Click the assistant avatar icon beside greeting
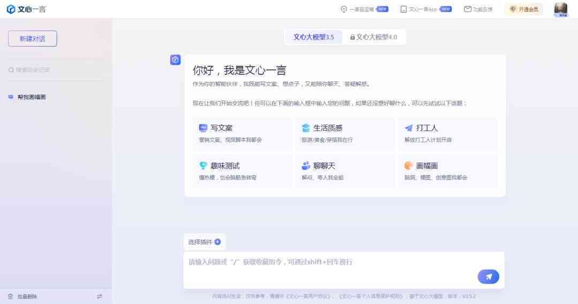Viewport: 578px width, 304px height. [176, 60]
